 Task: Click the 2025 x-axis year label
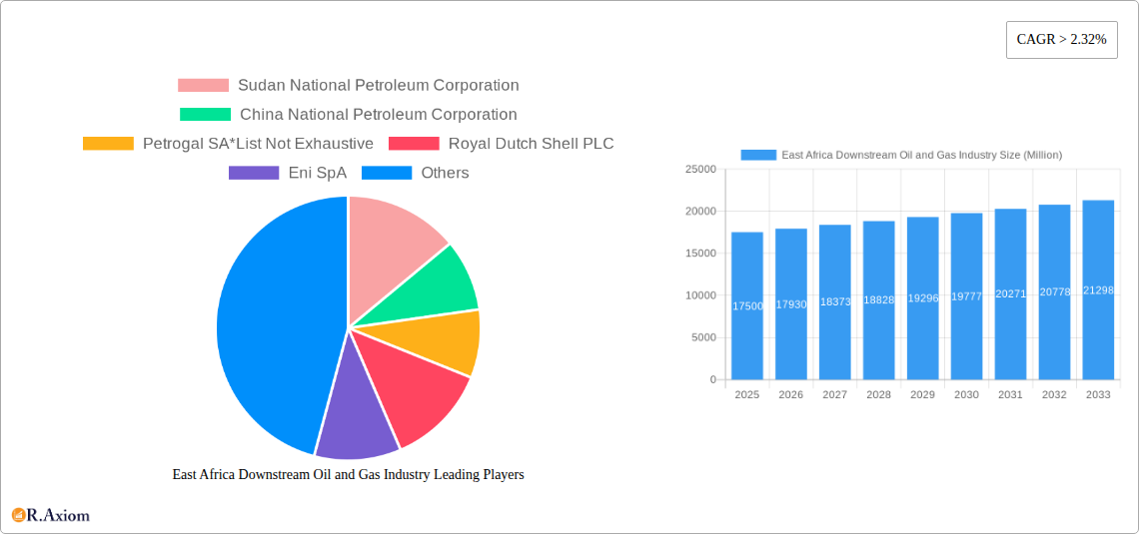click(746, 394)
